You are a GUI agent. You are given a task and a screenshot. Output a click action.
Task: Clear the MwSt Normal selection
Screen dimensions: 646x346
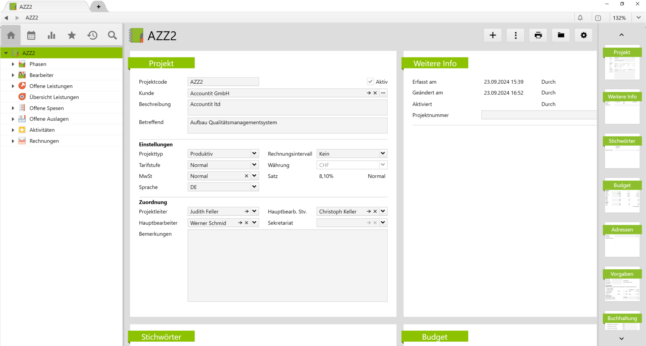click(x=246, y=176)
